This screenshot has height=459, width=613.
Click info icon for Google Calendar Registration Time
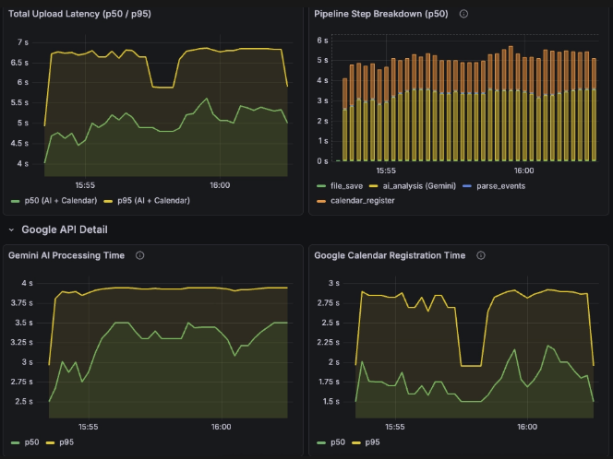pyautogui.click(x=481, y=255)
